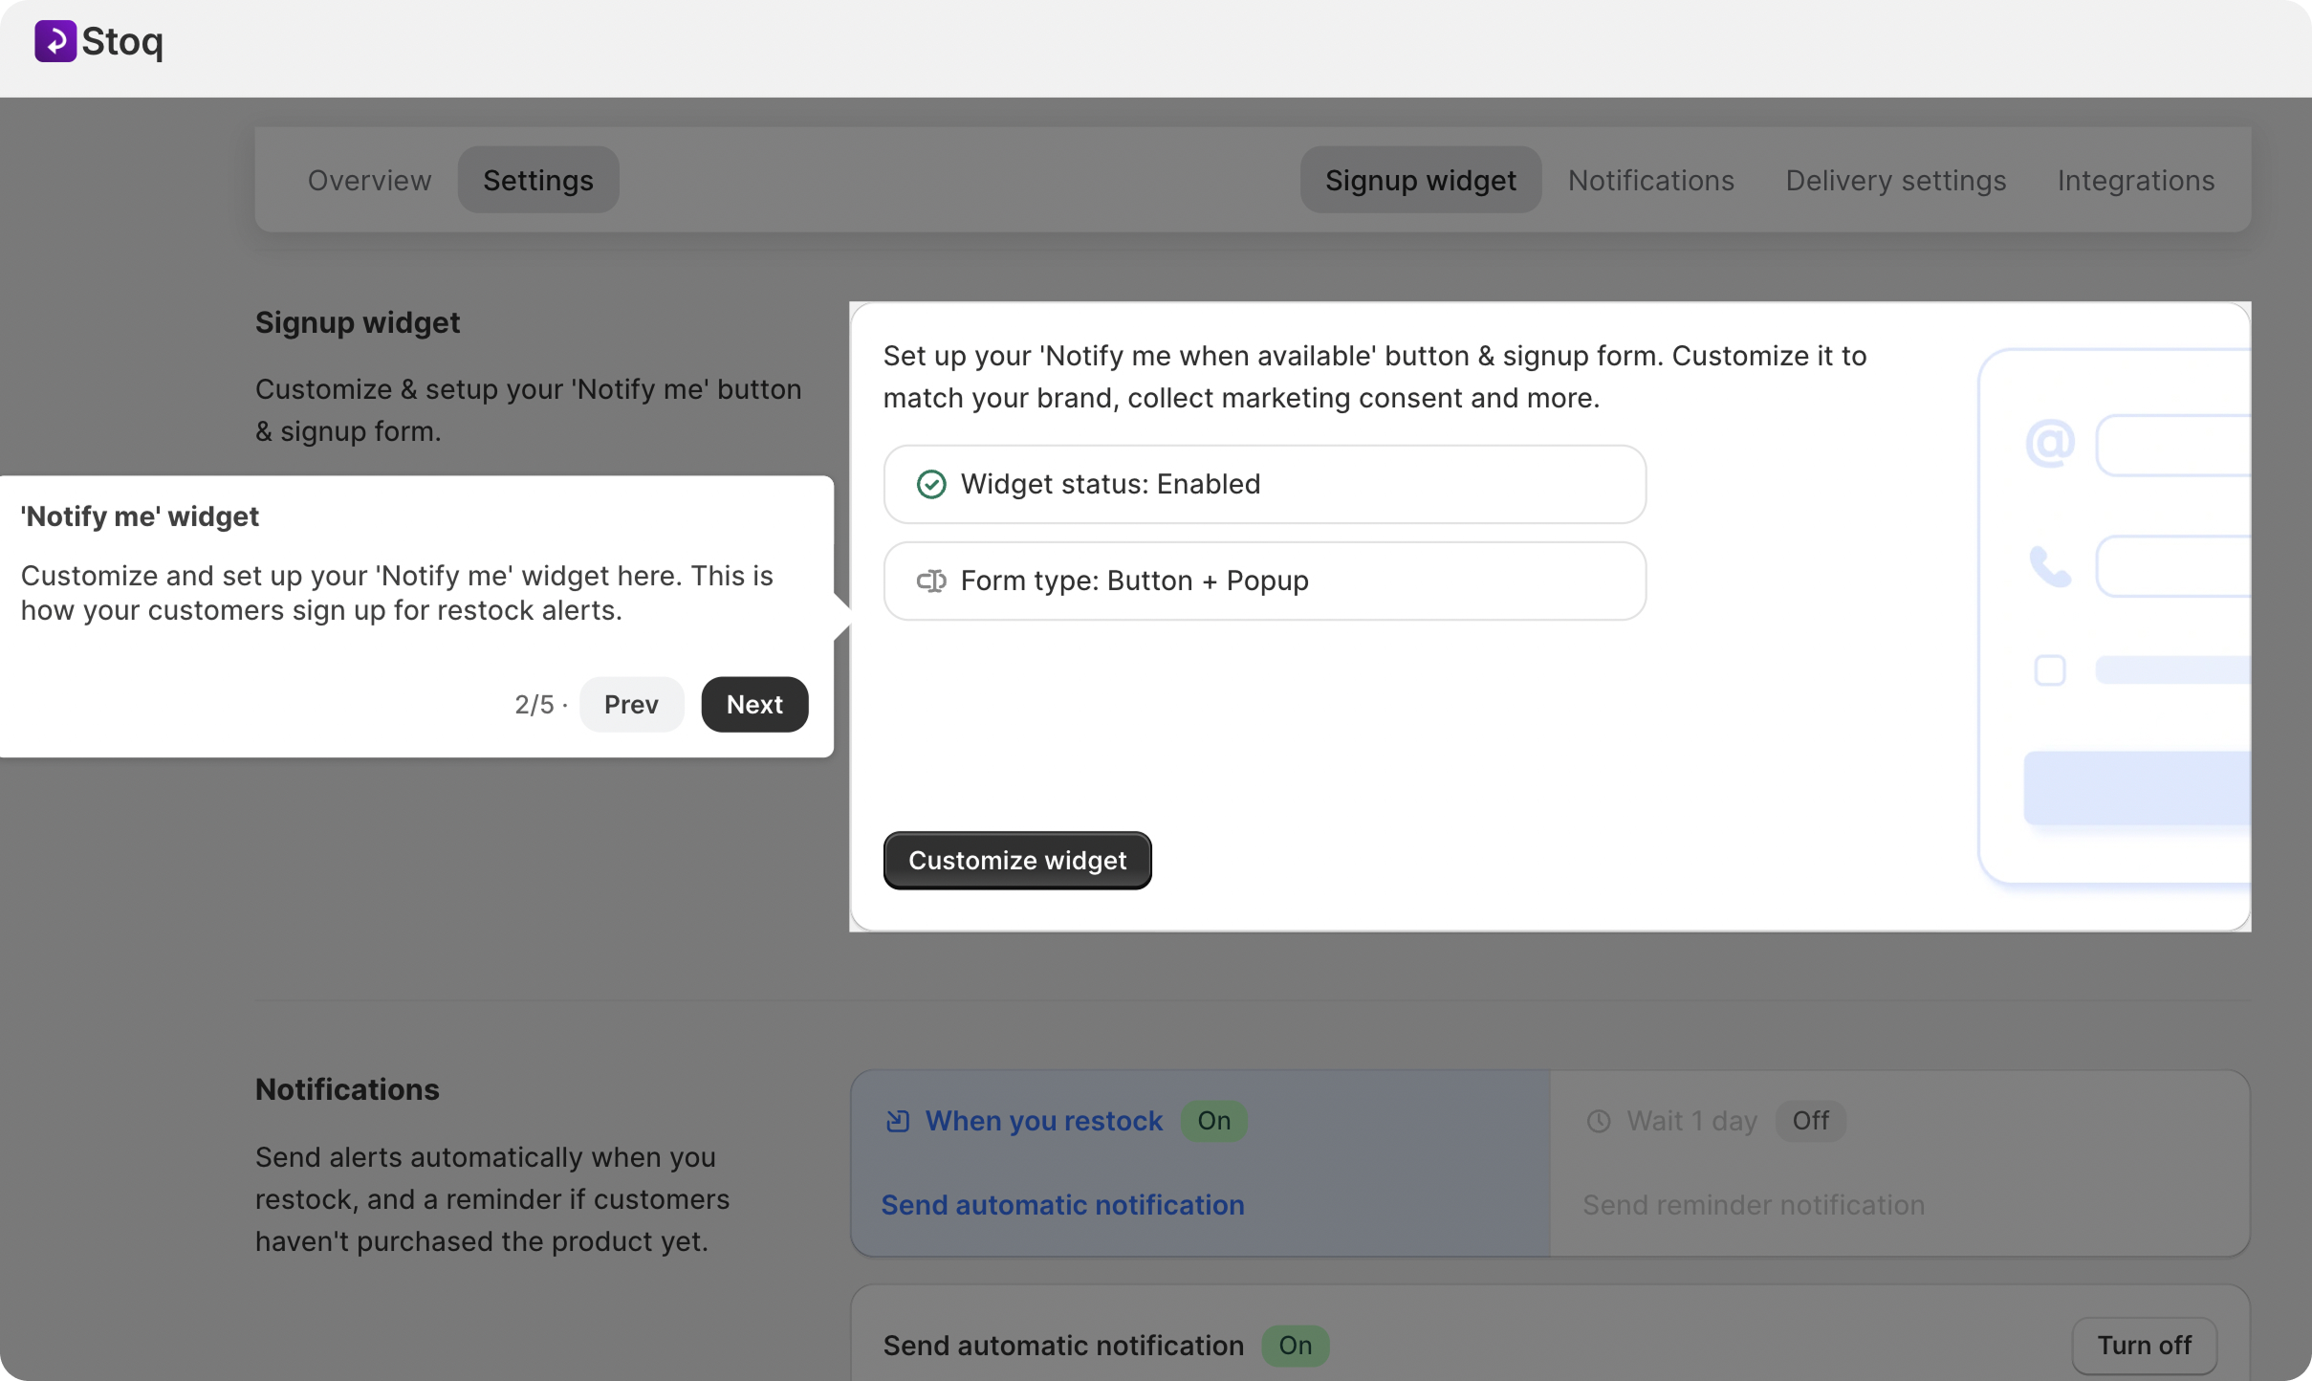
Task: Click the email input field in preview
Action: (x=2172, y=446)
